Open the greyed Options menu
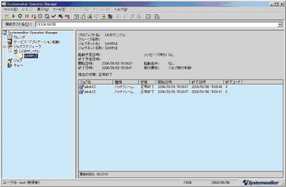286x187 pixels. [101, 9]
